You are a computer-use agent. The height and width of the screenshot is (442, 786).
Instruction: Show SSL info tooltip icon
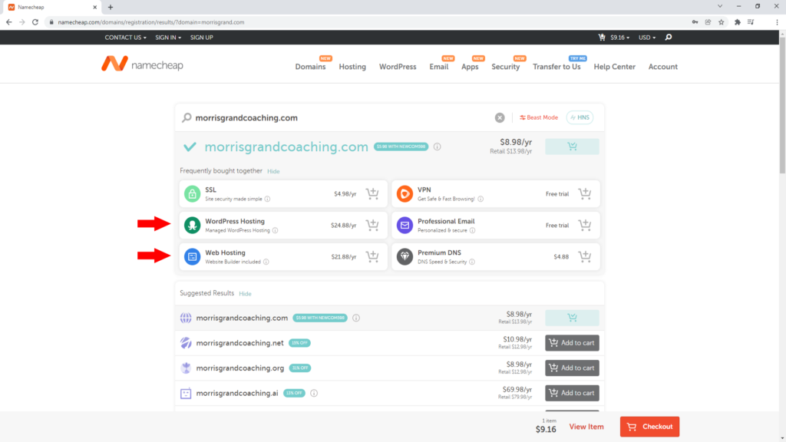pos(267,199)
